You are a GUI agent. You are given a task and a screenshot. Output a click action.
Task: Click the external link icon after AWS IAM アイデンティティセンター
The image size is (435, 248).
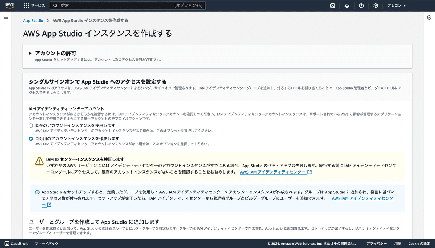point(309,172)
